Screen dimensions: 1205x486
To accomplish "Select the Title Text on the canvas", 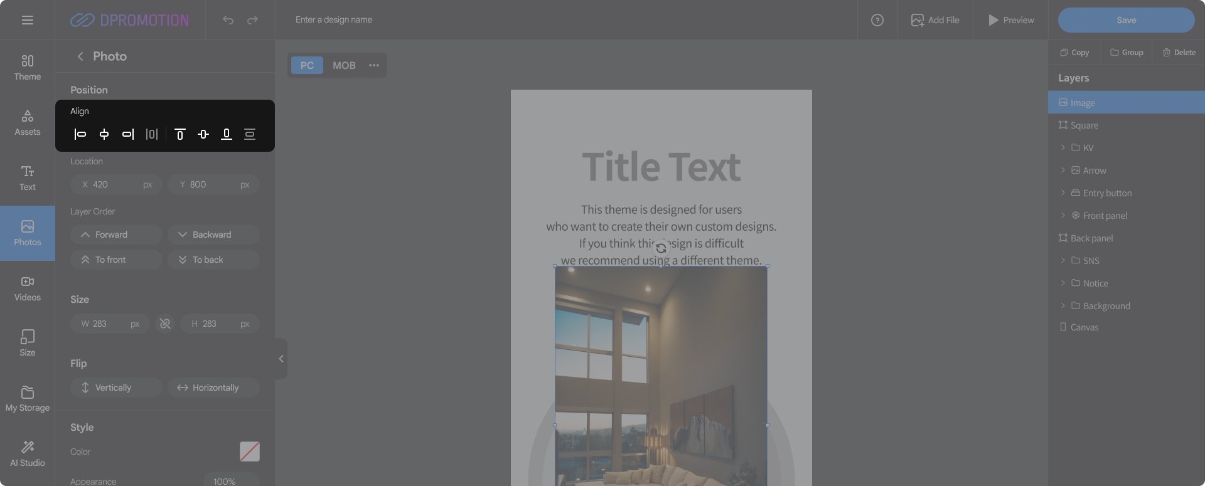I will [661, 167].
